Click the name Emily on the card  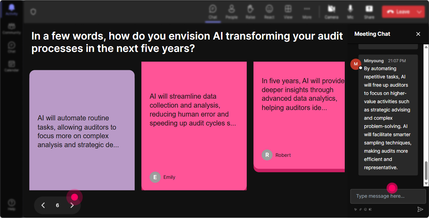click(169, 177)
